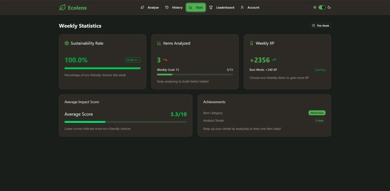The image size is (390, 191).
Task: Toggle the dark mode switch
Action: [x=322, y=7]
